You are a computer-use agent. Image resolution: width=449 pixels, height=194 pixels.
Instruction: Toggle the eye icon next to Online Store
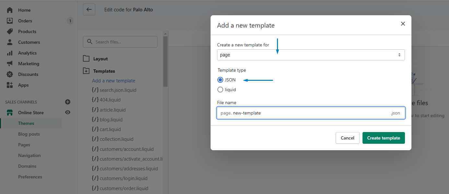67,112
